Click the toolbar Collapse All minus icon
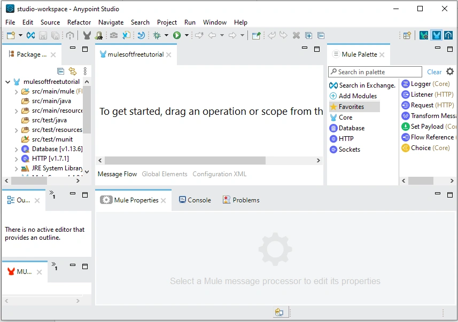 (x=321, y=35)
